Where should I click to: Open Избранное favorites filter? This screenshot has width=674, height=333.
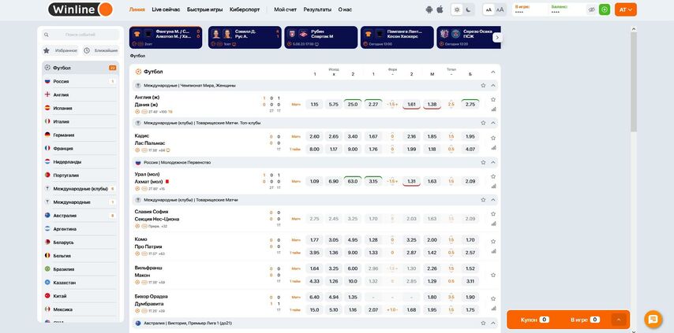tap(60, 50)
